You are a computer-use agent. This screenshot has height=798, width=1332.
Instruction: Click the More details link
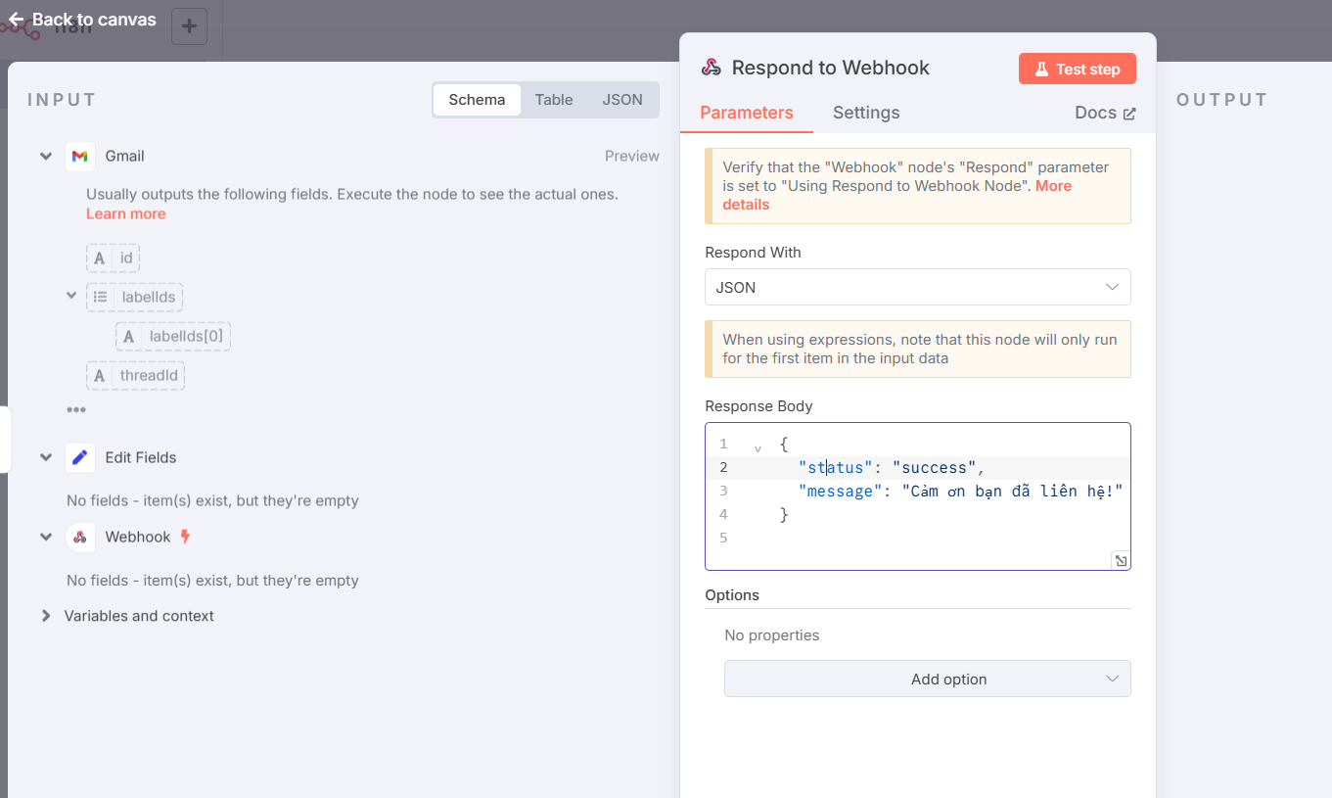[897, 195]
